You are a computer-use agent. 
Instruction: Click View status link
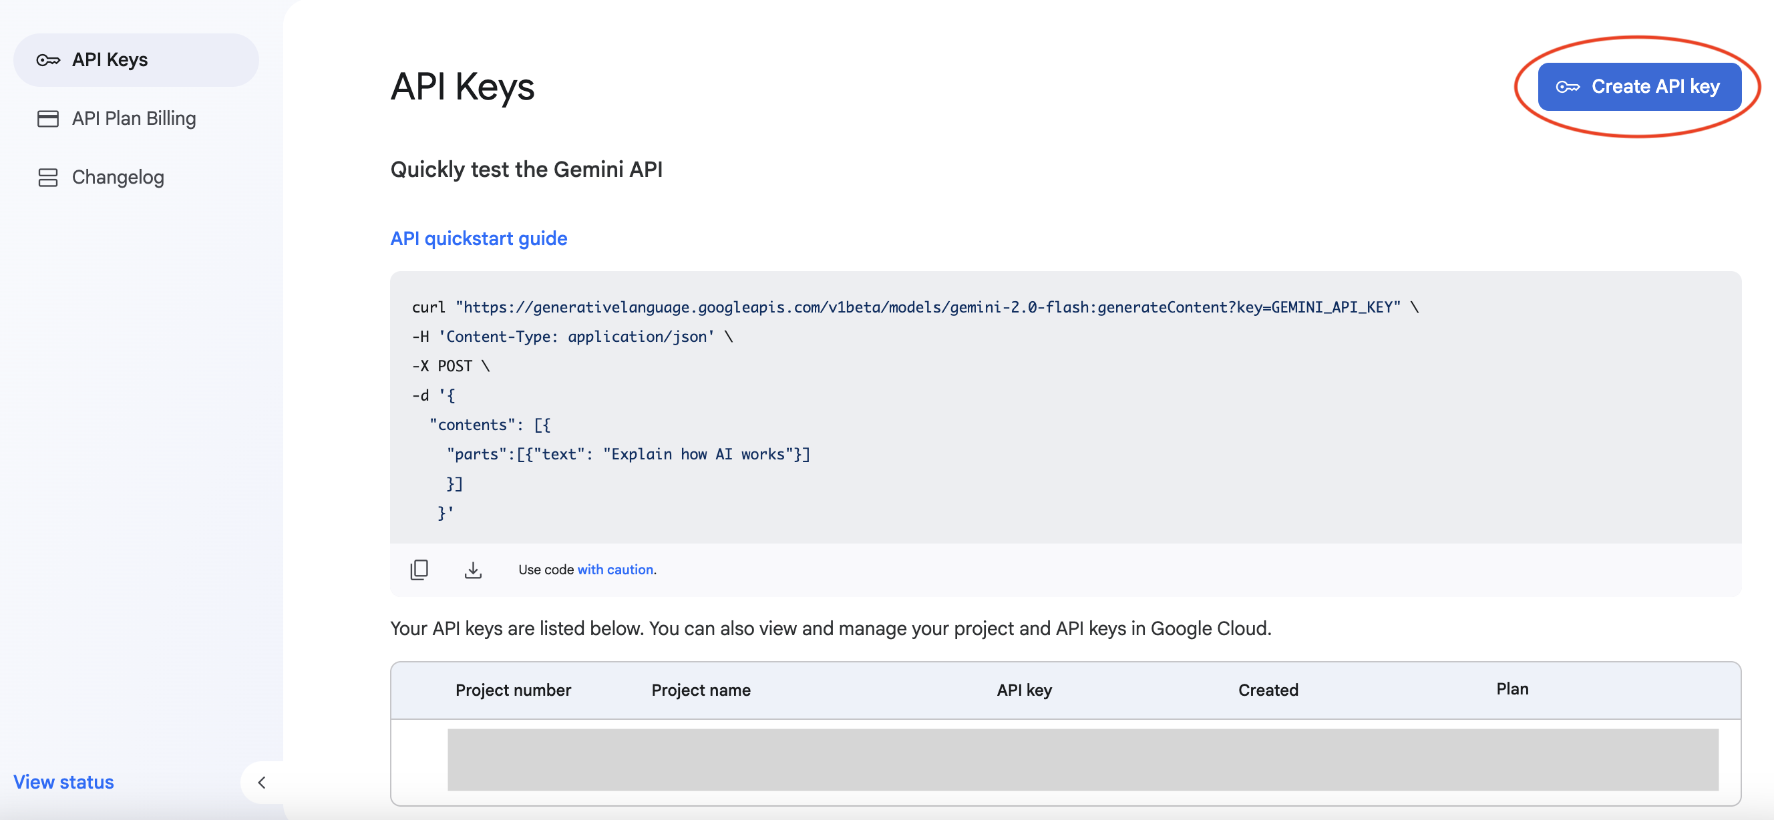tap(63, 782)
